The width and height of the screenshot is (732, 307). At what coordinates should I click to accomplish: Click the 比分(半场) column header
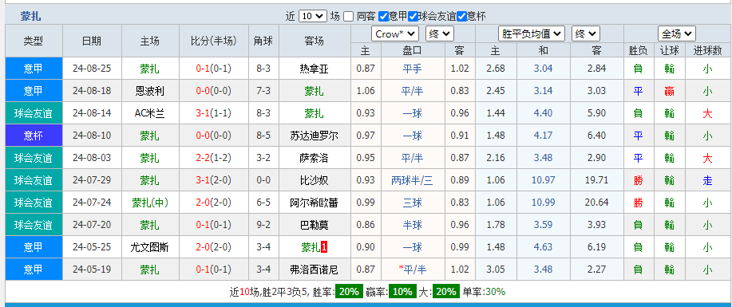pos(214,41)
